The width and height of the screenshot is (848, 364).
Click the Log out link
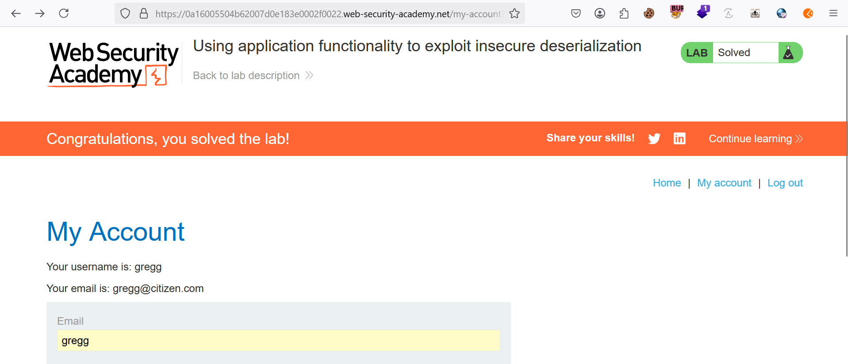785,183
